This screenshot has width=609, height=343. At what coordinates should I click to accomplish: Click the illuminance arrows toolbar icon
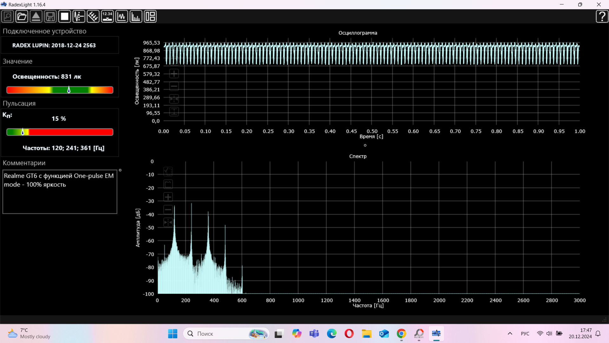point(93,17)
